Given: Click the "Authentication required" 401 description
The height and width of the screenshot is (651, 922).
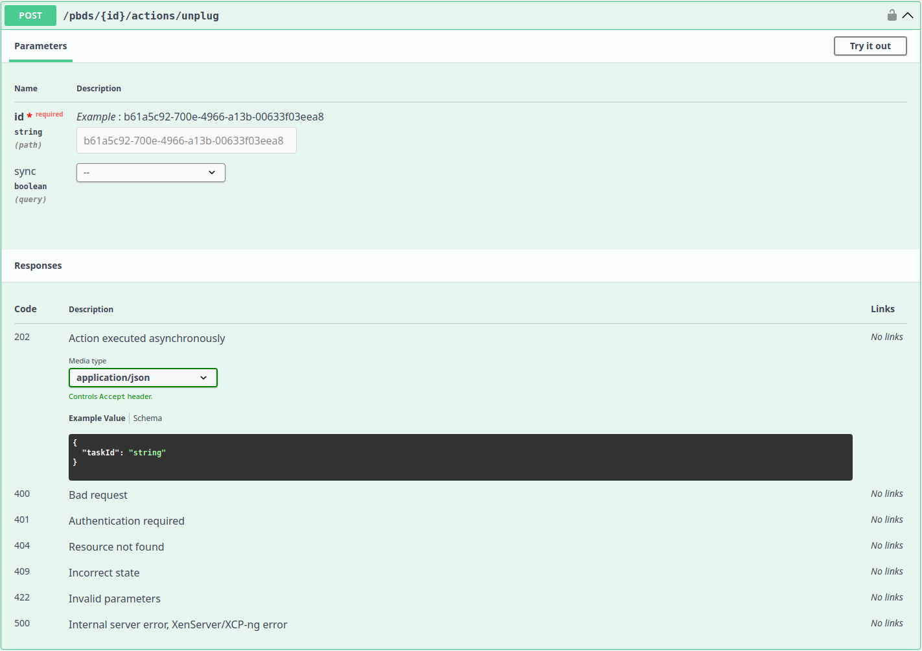Looking at the screenshot, I should [126, 521].
